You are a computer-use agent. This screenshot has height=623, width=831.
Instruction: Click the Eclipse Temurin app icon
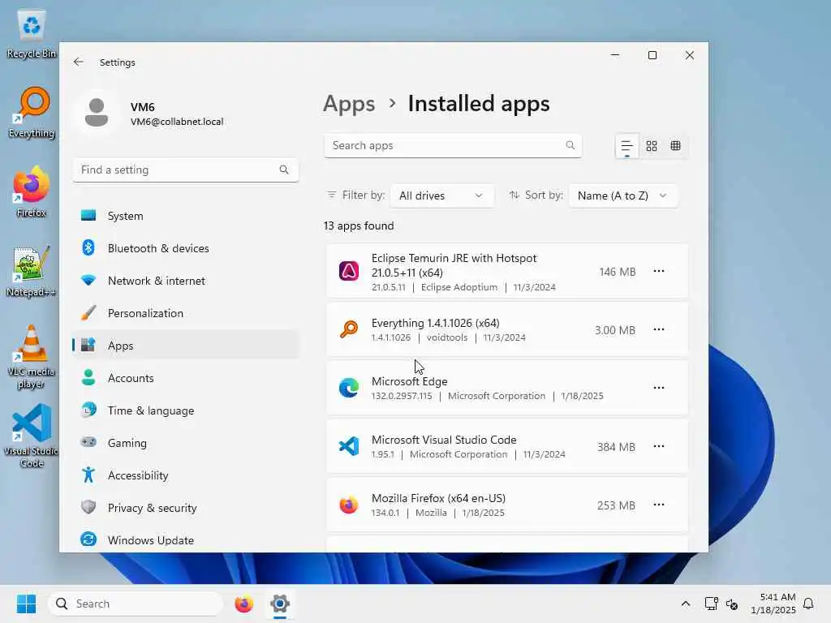pos(349,271)
